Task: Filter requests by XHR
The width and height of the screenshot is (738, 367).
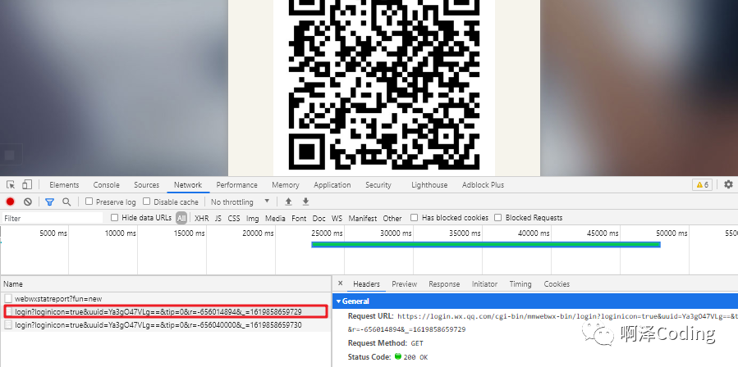Action: click(x=201, y=218)
